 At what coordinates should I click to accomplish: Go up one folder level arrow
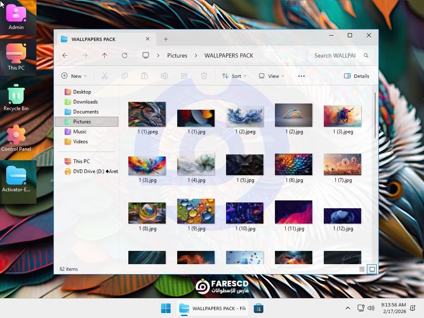point(105,55)
